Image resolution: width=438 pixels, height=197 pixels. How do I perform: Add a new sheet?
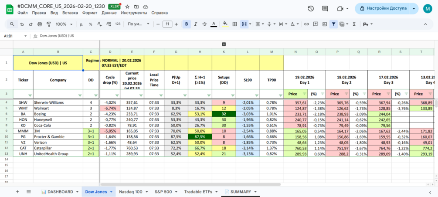[17, 192]
